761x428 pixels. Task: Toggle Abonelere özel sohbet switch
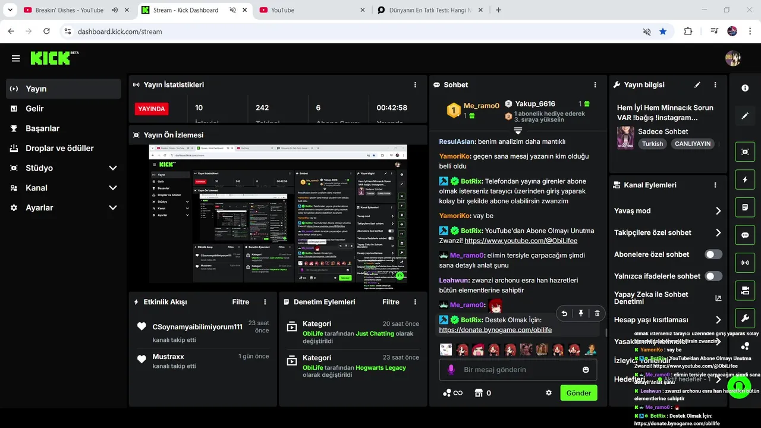(x=713, y=254)
